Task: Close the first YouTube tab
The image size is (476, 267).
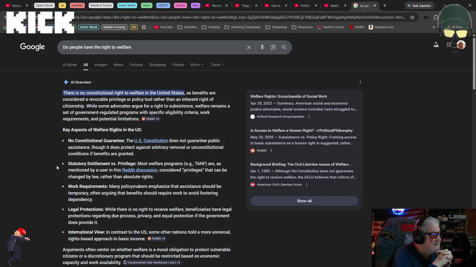Action: pyautogui.click(x=27, y=6)
